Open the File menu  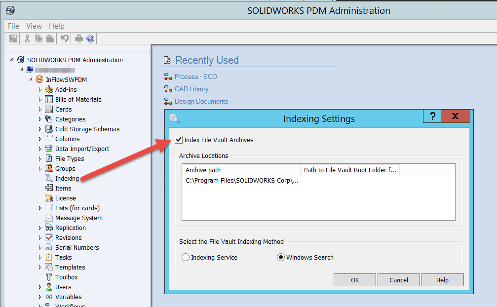13,26
